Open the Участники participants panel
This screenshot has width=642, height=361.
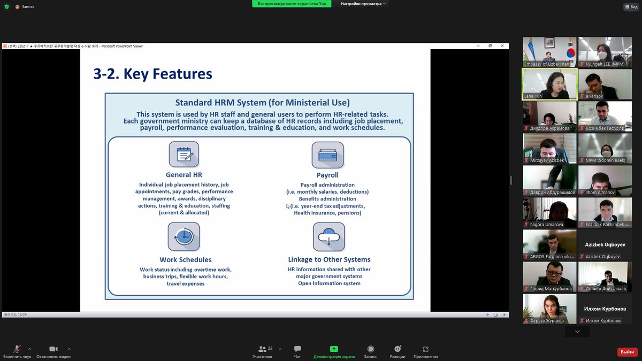tap(263, 351)
